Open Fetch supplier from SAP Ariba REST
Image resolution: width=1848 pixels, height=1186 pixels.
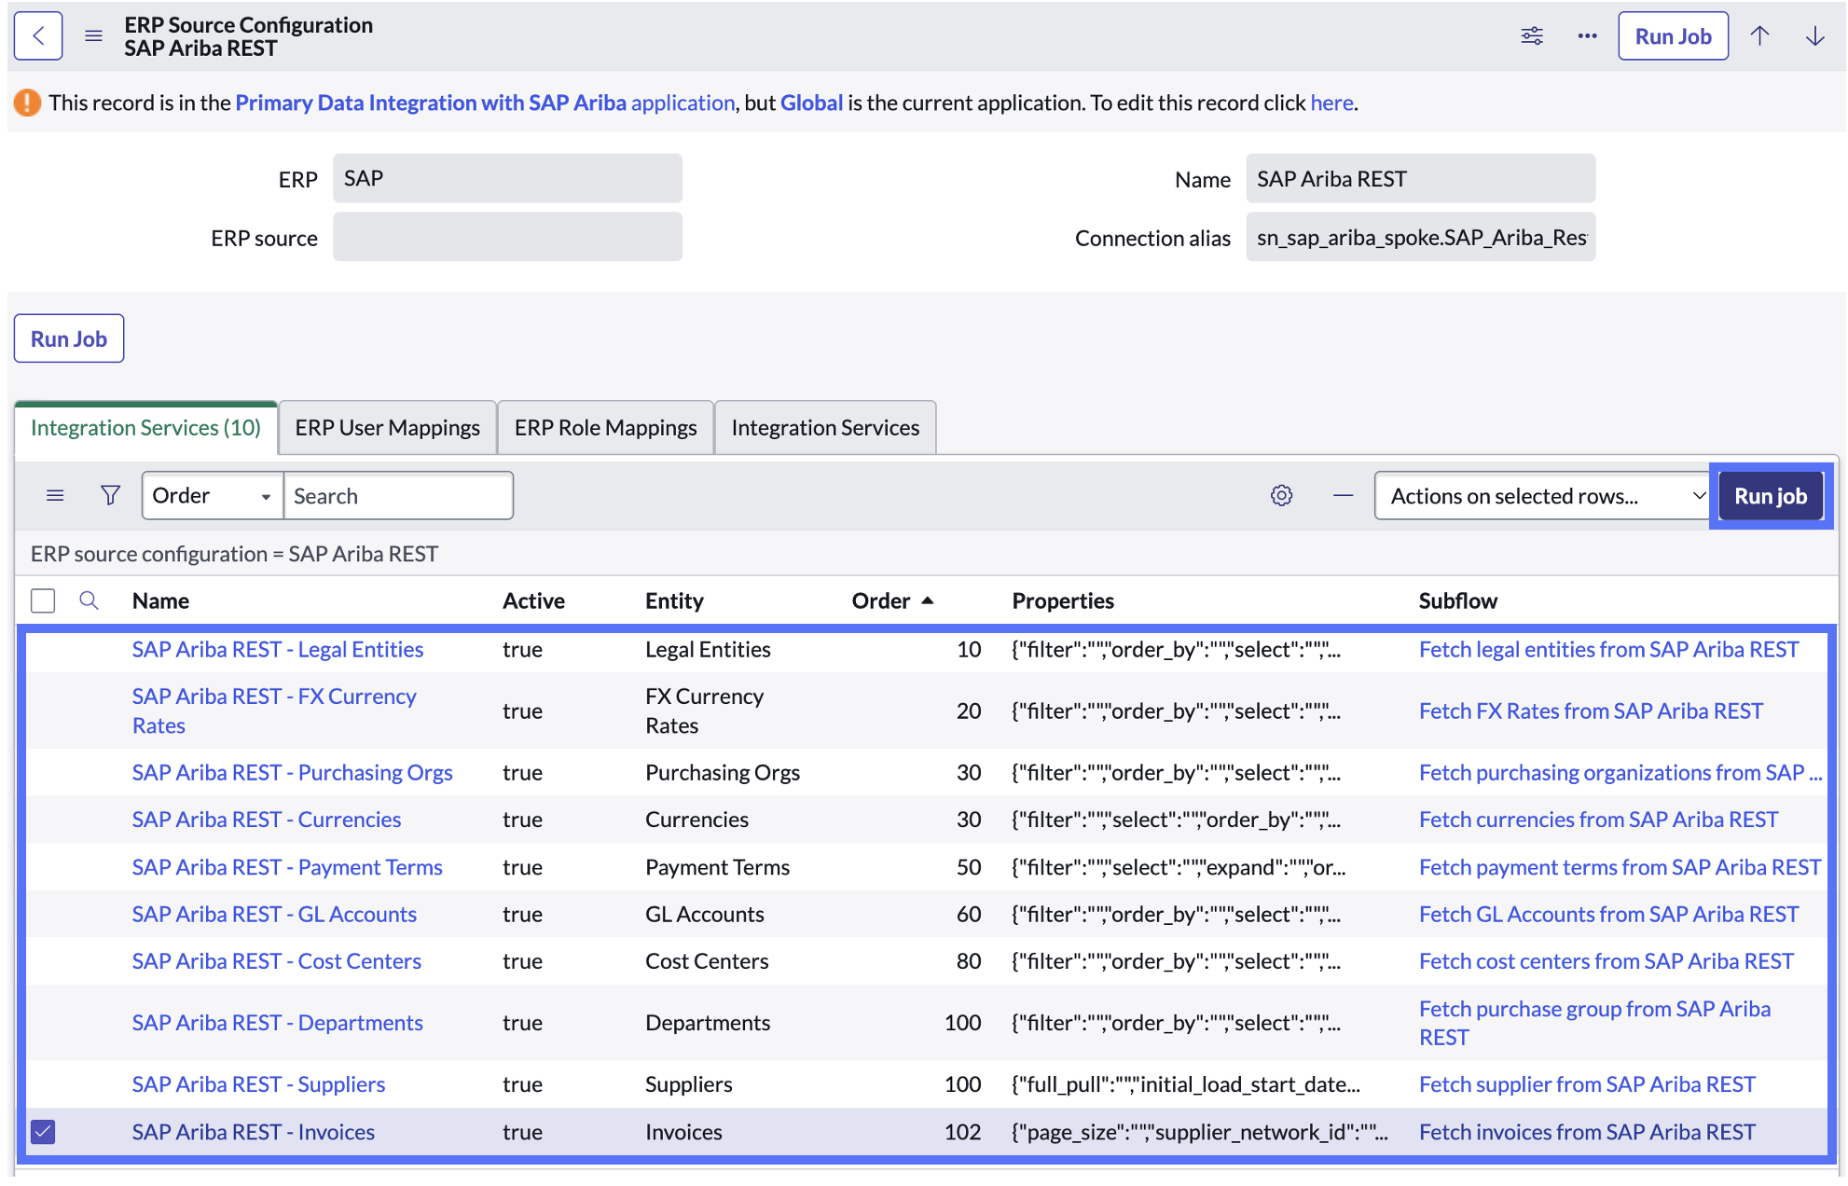click(1587, 1083)
